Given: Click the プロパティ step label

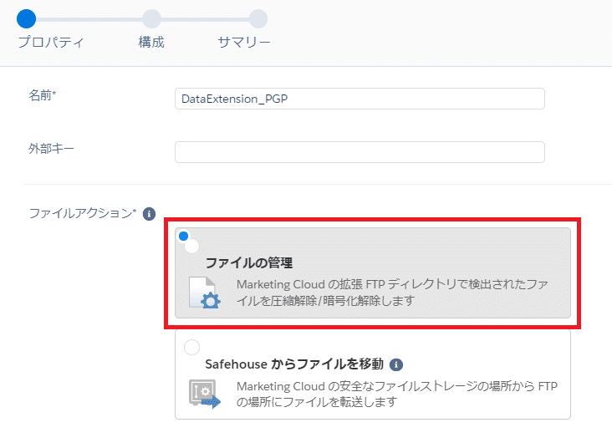Looking at the screenshot, I should click(x=51, y=42).
